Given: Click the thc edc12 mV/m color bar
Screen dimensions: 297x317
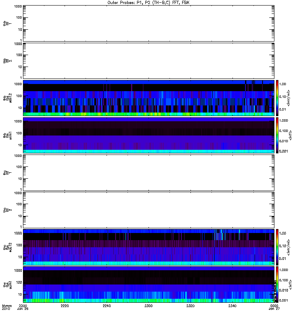Looking at the screenshot, I should click(x=277, y=247).
